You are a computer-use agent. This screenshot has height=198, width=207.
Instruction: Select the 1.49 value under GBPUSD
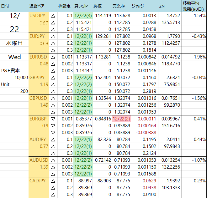click(x=44, y=105)
